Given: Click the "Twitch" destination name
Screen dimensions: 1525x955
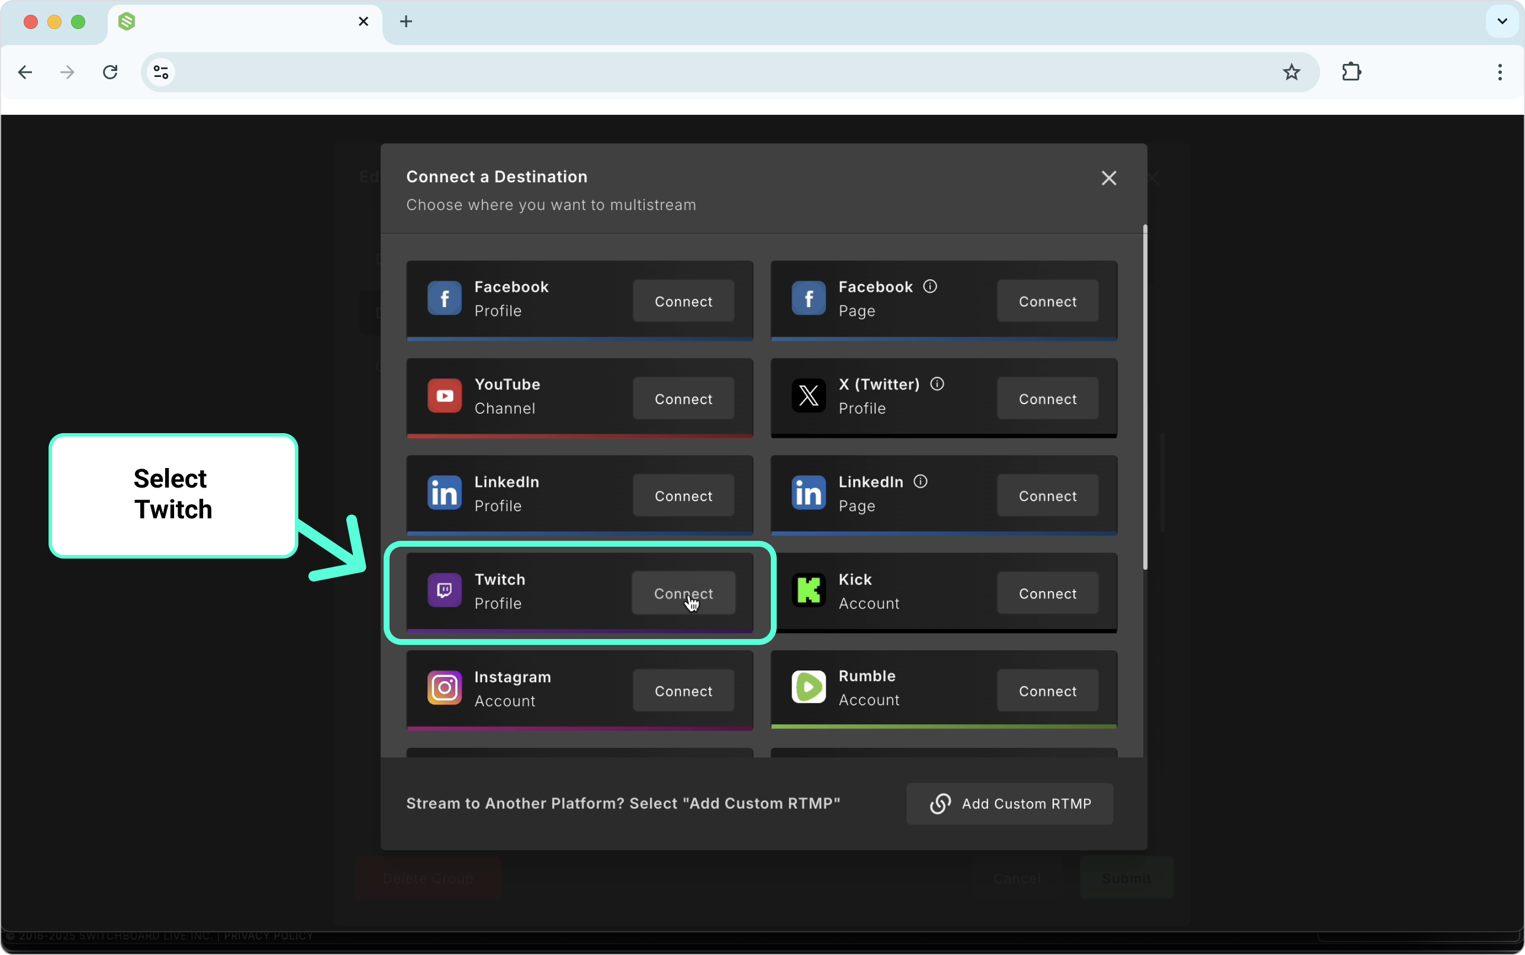Looking at the screenshot, I should coord(500,579).
